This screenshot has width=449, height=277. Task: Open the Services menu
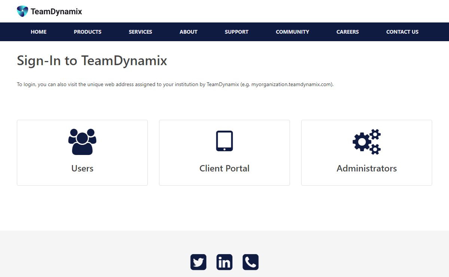(x=140, y=32)
